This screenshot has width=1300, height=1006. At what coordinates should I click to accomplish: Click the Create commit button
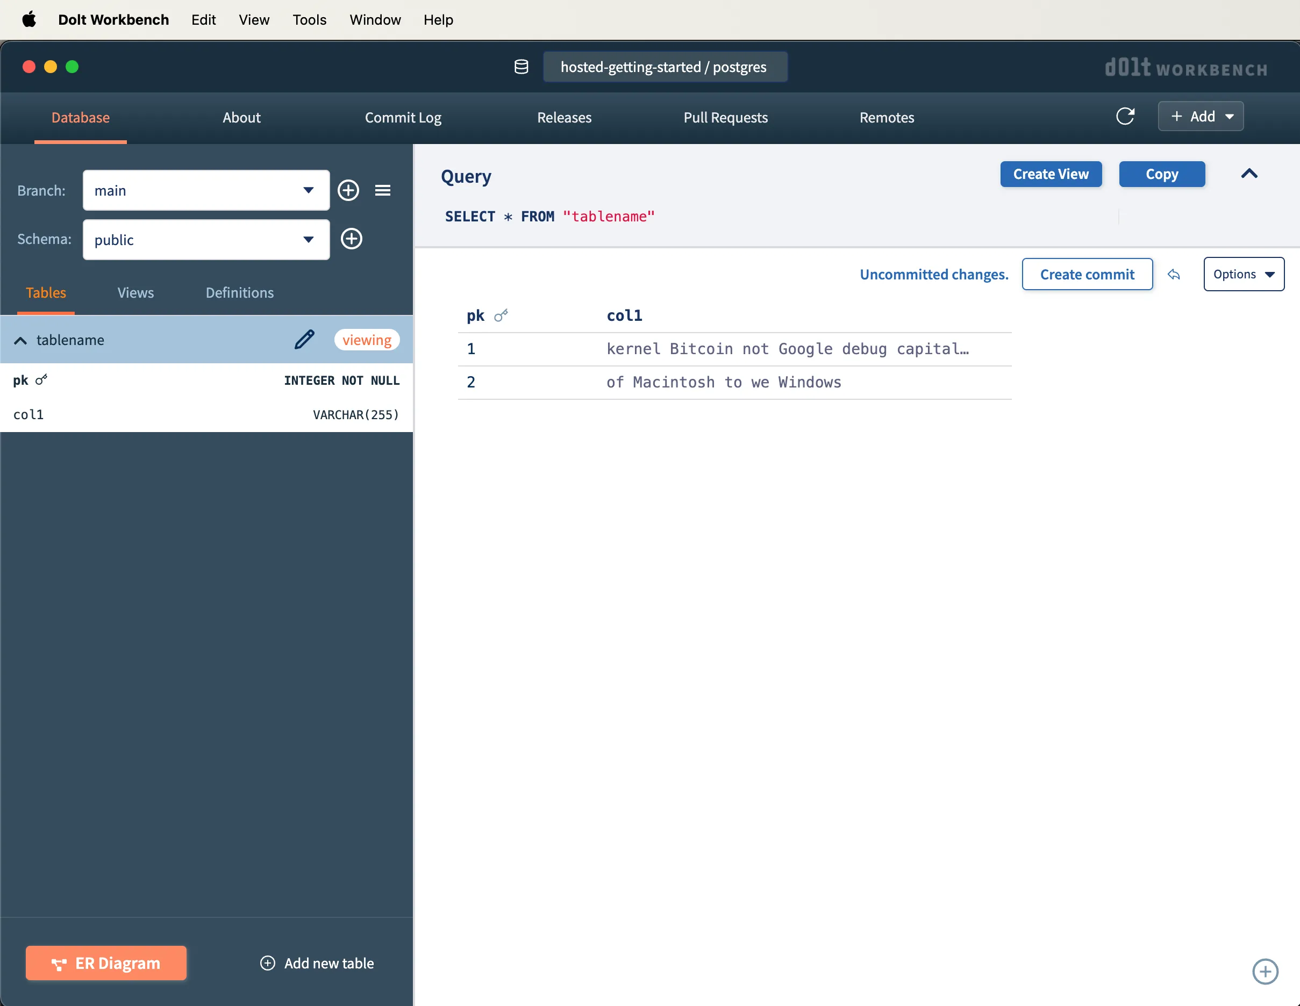[x=1087, y=274]
